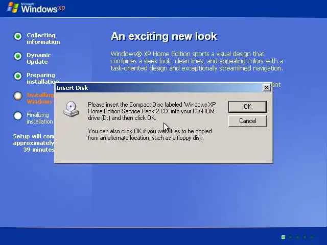
Task: Close the Insert Disk dialog window
Action: tap(266, 88)
